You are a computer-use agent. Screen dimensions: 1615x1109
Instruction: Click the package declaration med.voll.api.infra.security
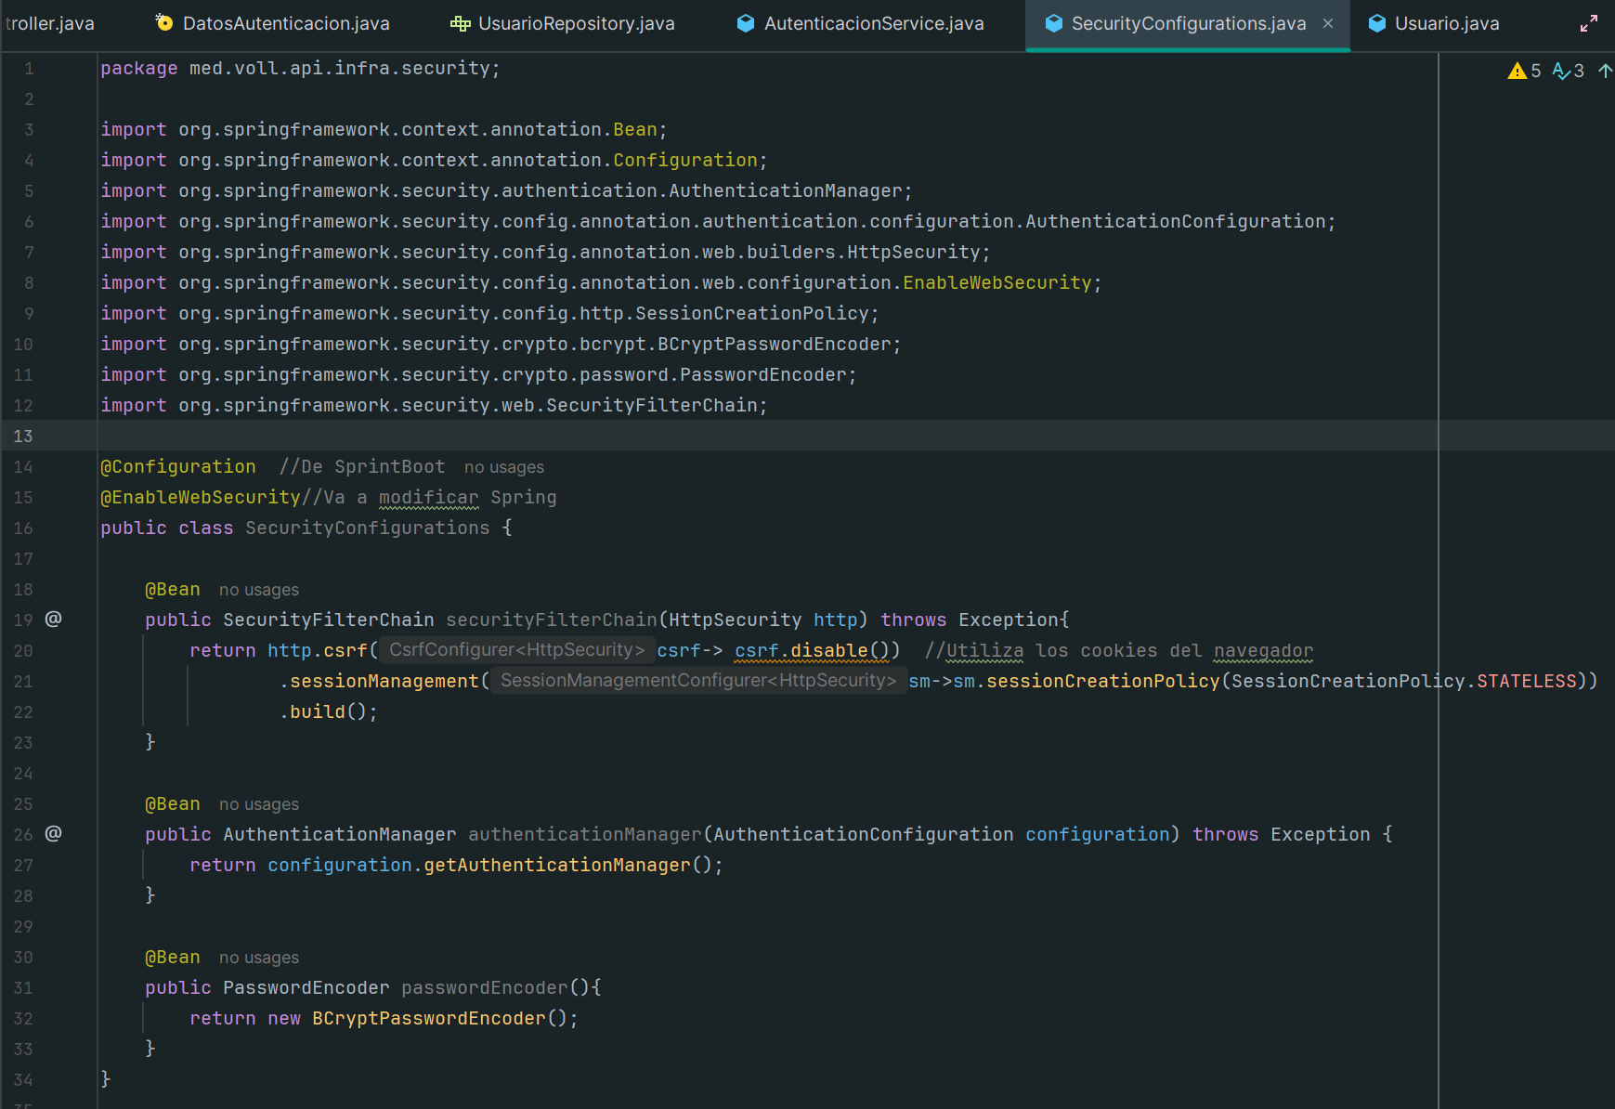point(340,68)
